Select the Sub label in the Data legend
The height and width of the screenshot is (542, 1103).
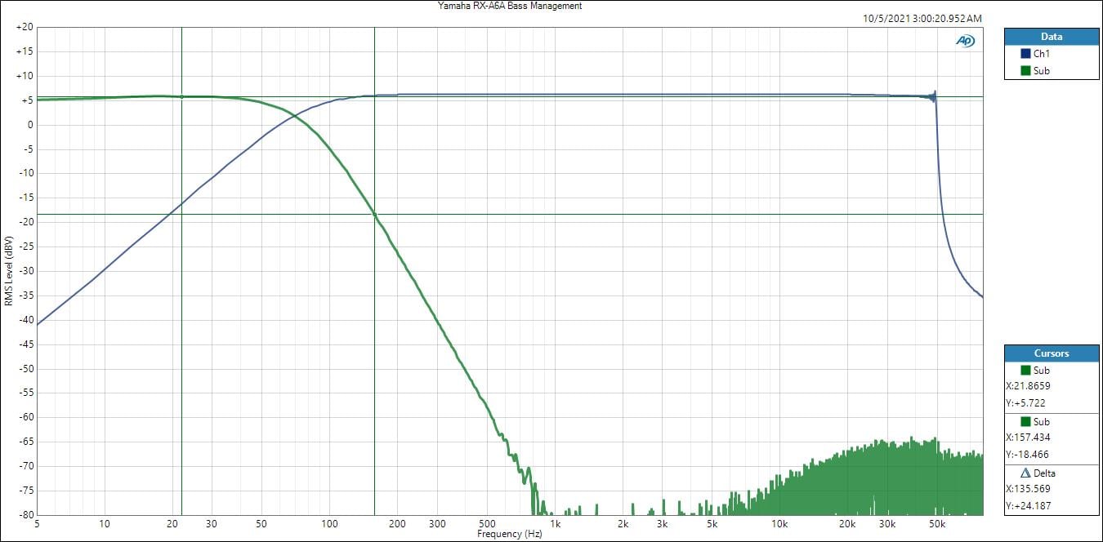[1041, 71]
